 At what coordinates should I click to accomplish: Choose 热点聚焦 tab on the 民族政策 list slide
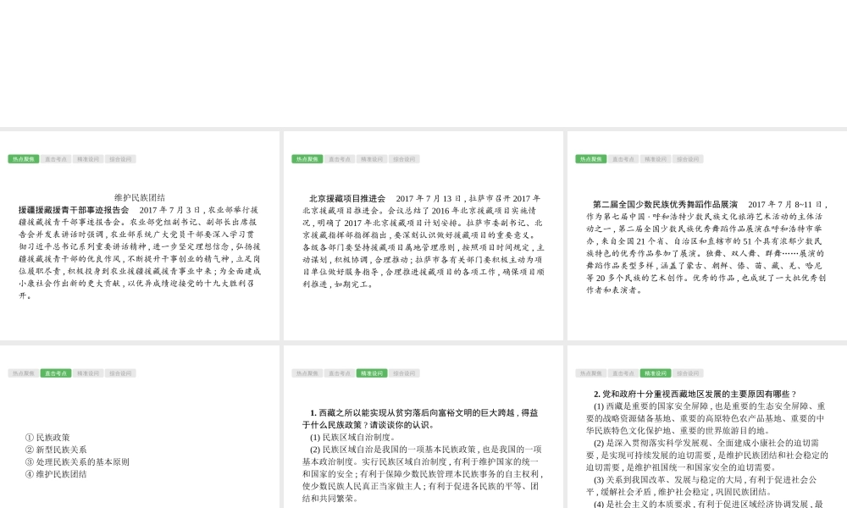[23, 373]
